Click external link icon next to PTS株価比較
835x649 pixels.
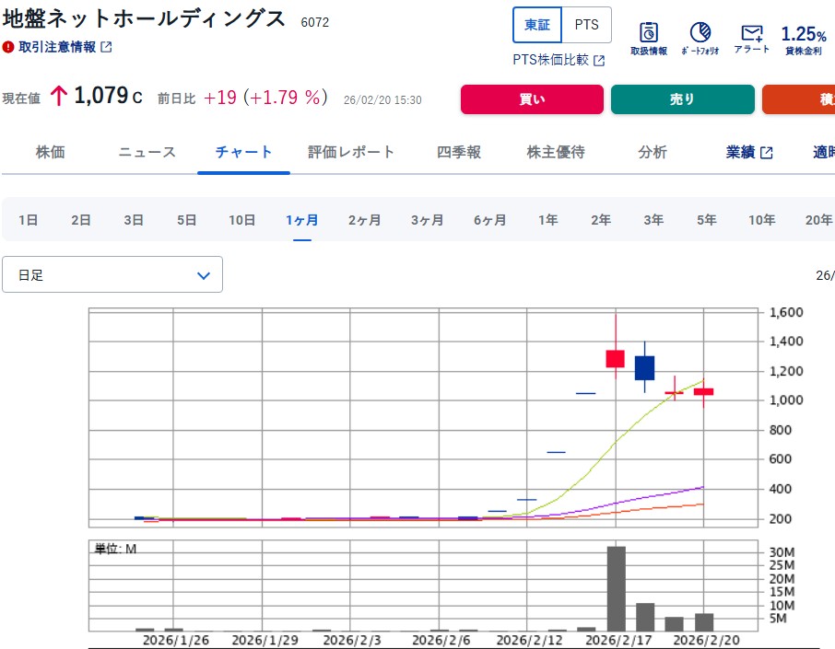pos(599,61)
